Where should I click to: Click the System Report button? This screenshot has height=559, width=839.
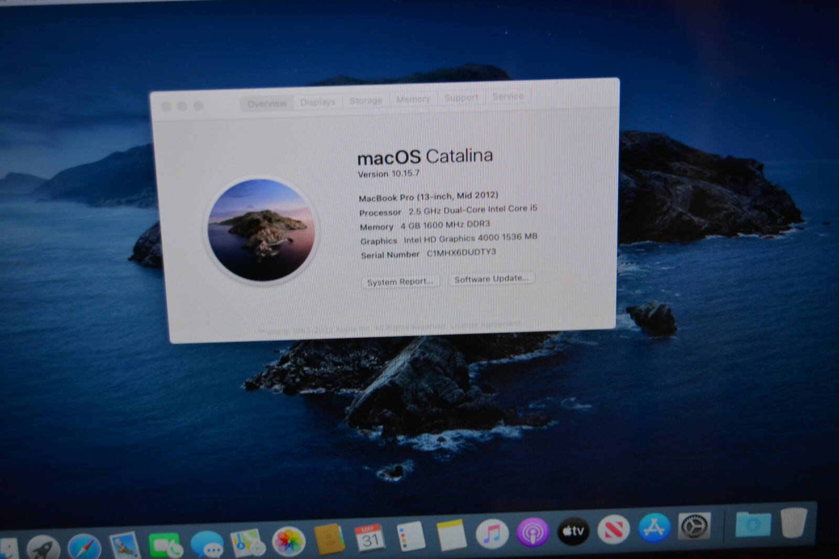click(400, 282)
